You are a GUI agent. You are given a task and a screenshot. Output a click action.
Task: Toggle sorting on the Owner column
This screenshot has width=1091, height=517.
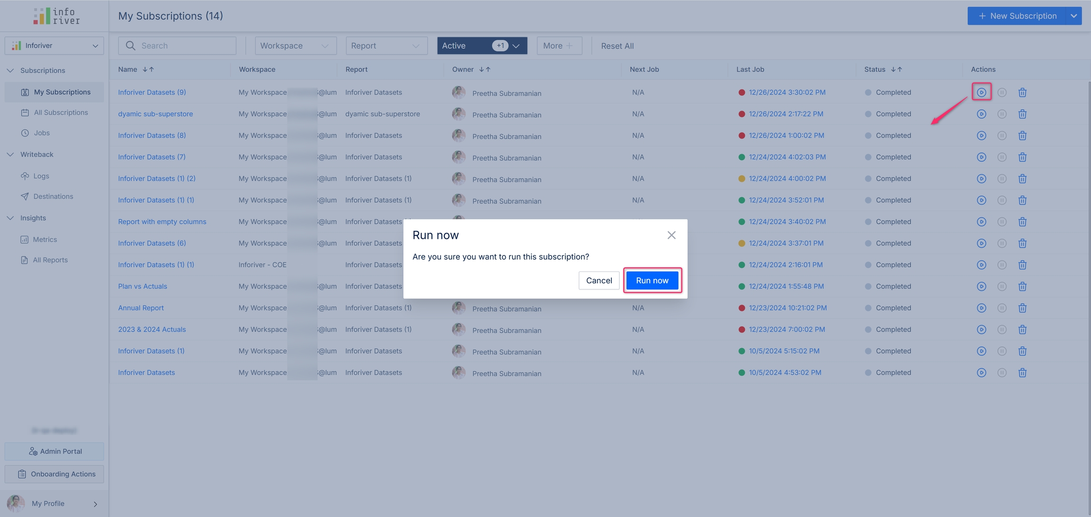(484, 70)
